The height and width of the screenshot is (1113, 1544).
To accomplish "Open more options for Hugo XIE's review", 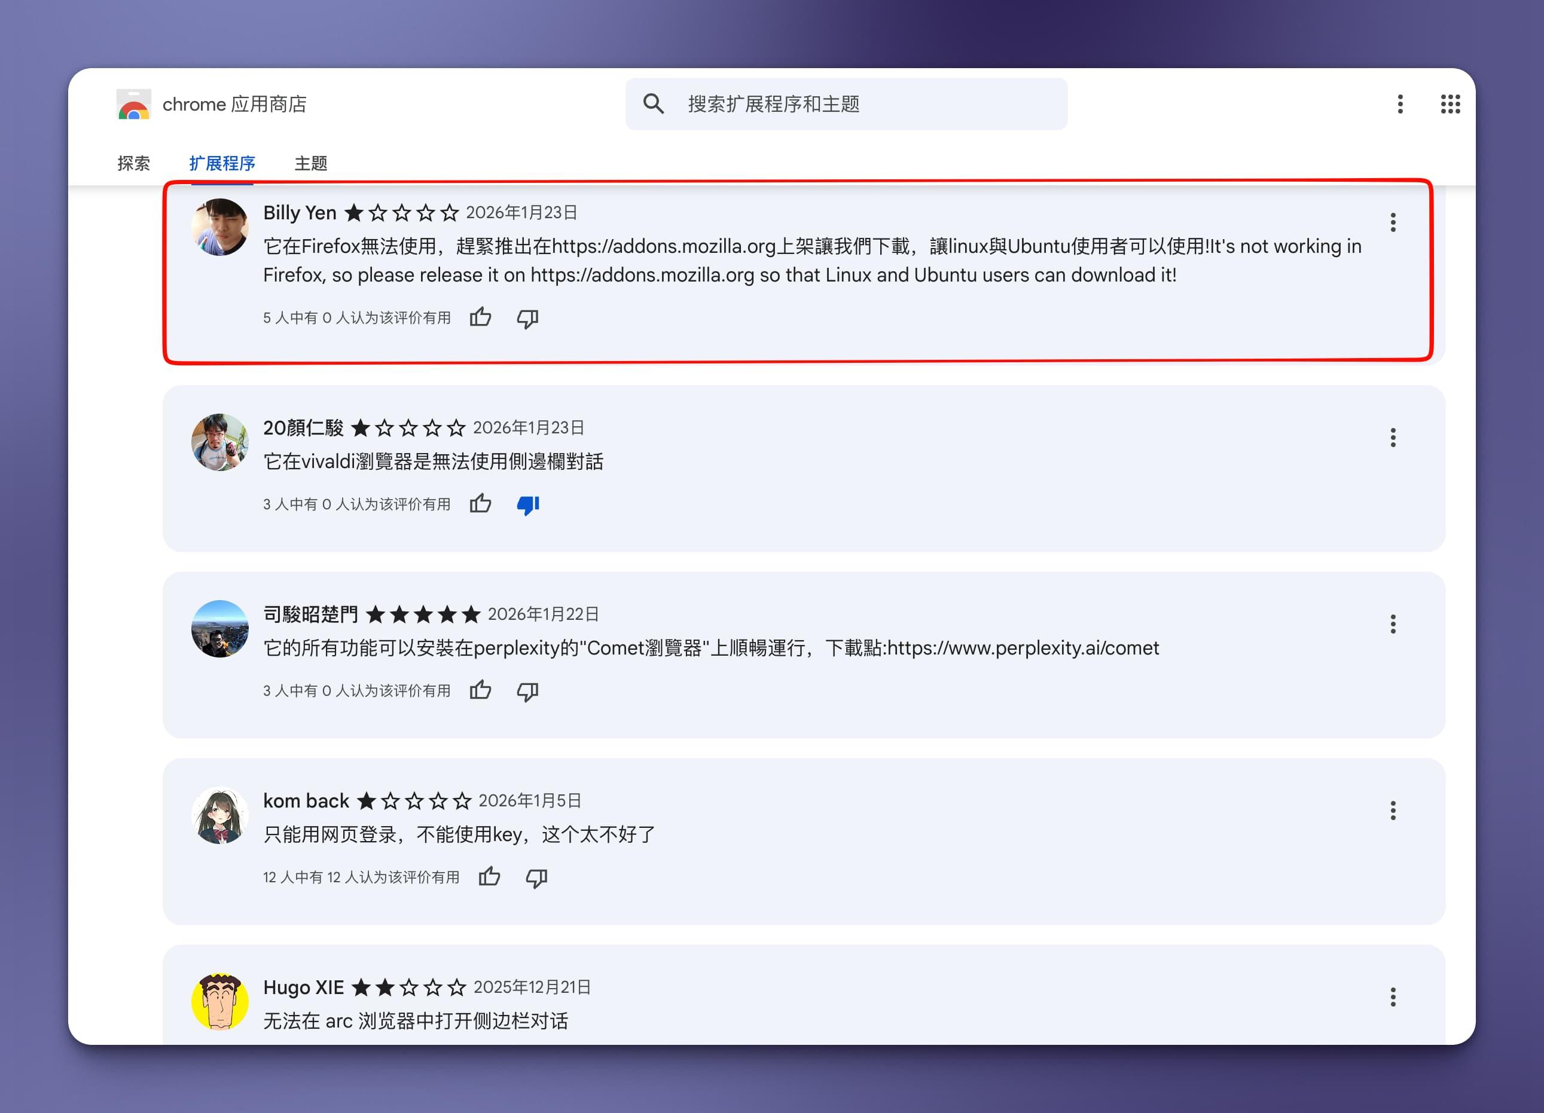I will tap(1393, 996).
